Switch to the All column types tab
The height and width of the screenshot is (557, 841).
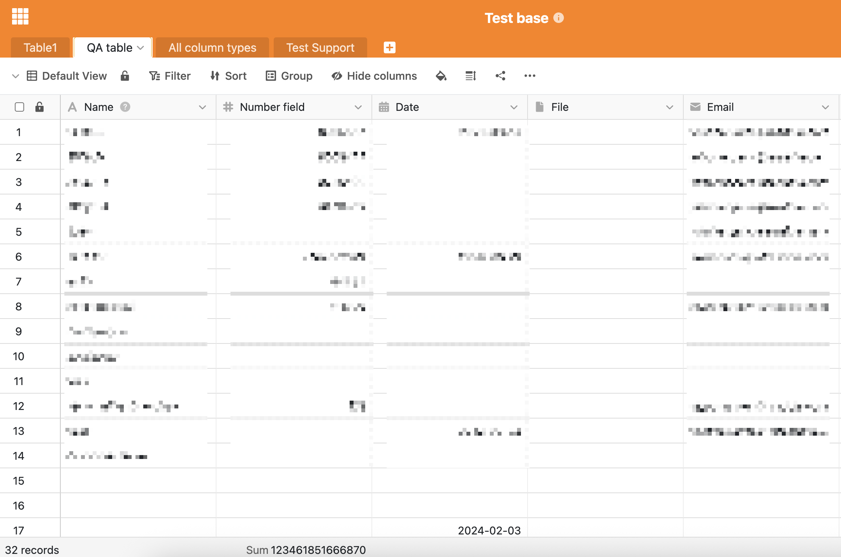pos(212,47)
